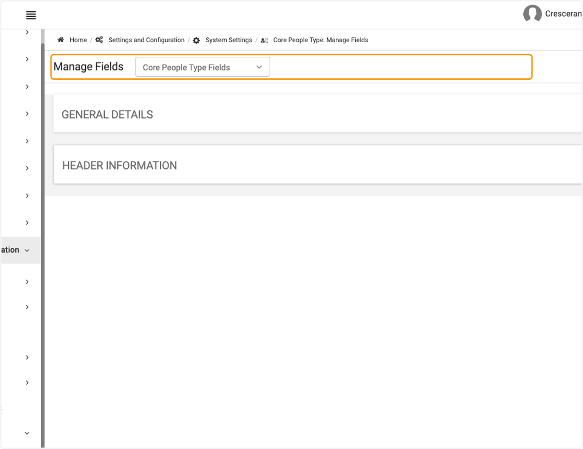Click Core People Type: Manage Fields breadcrumb
583x449 pixels.
[321, 40]
